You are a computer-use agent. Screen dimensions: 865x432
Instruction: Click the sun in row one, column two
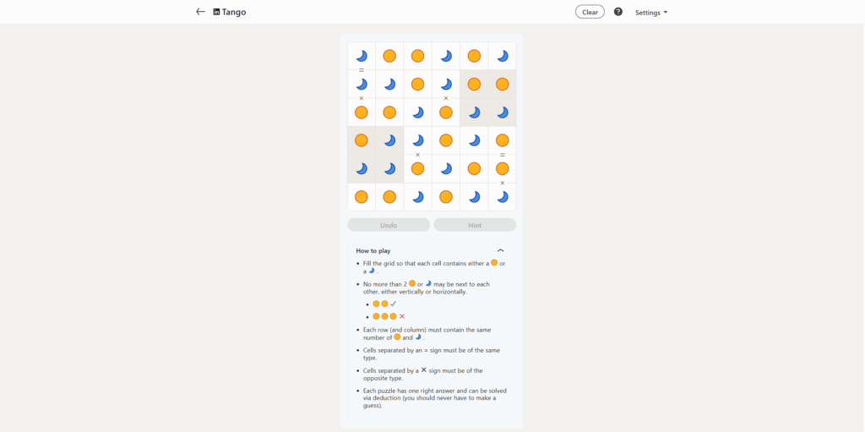[389, 56]
